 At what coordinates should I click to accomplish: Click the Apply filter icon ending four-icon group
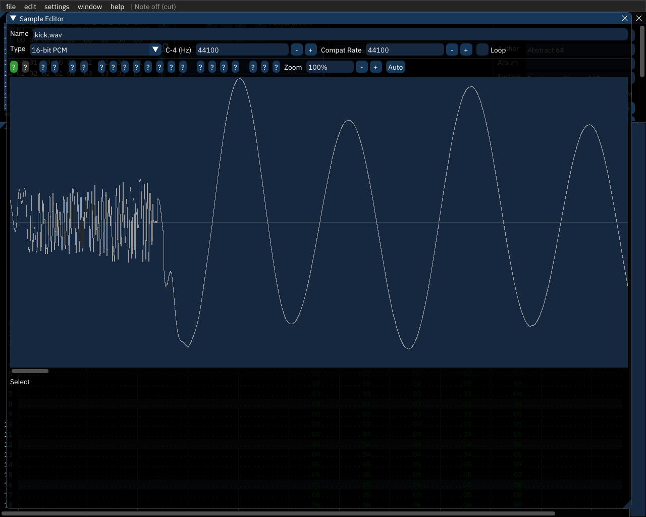pos(235,67)
